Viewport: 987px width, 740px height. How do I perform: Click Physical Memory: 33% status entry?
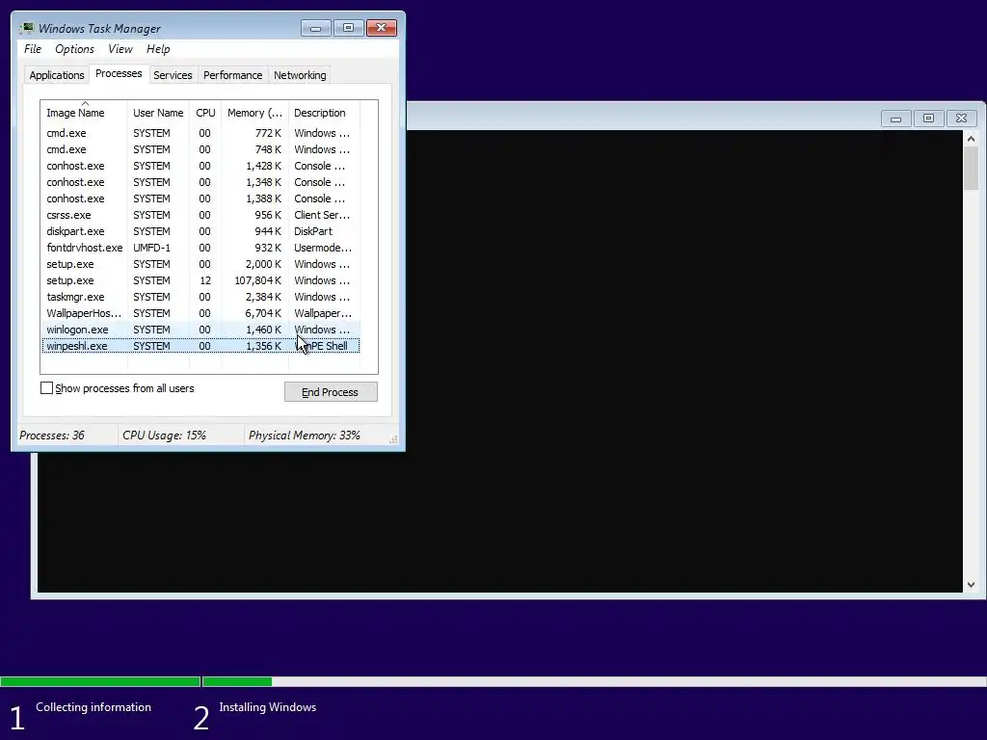pyautogui.click(x=304, y=435)
